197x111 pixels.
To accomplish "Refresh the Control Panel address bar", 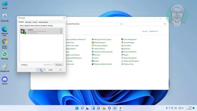I will click(121, 24).
